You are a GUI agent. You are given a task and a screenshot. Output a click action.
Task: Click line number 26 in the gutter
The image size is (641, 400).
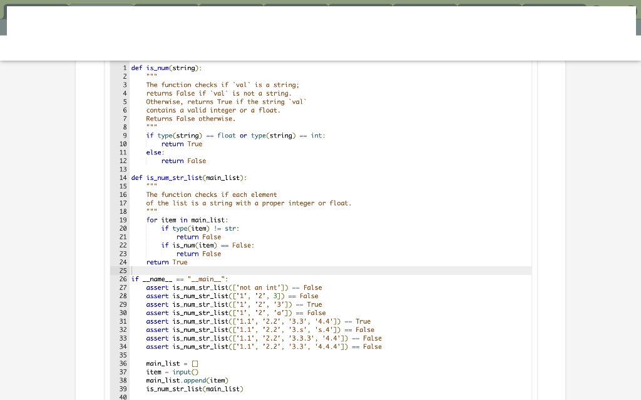click(123, 279)
